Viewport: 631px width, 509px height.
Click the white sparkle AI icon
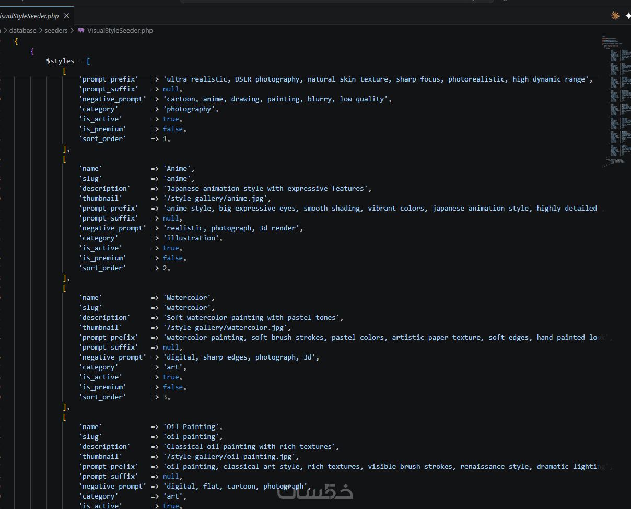(627, 16)
